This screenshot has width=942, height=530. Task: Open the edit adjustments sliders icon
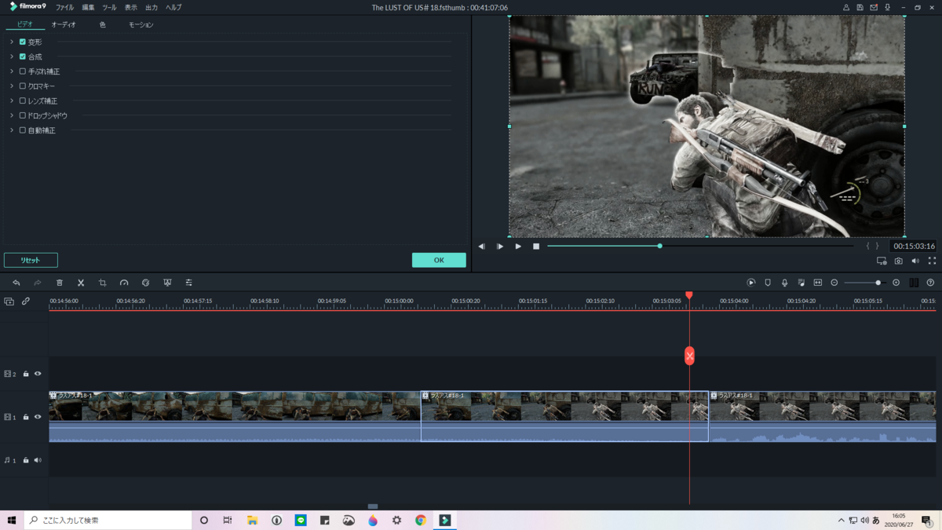click(x=188, y=283)
